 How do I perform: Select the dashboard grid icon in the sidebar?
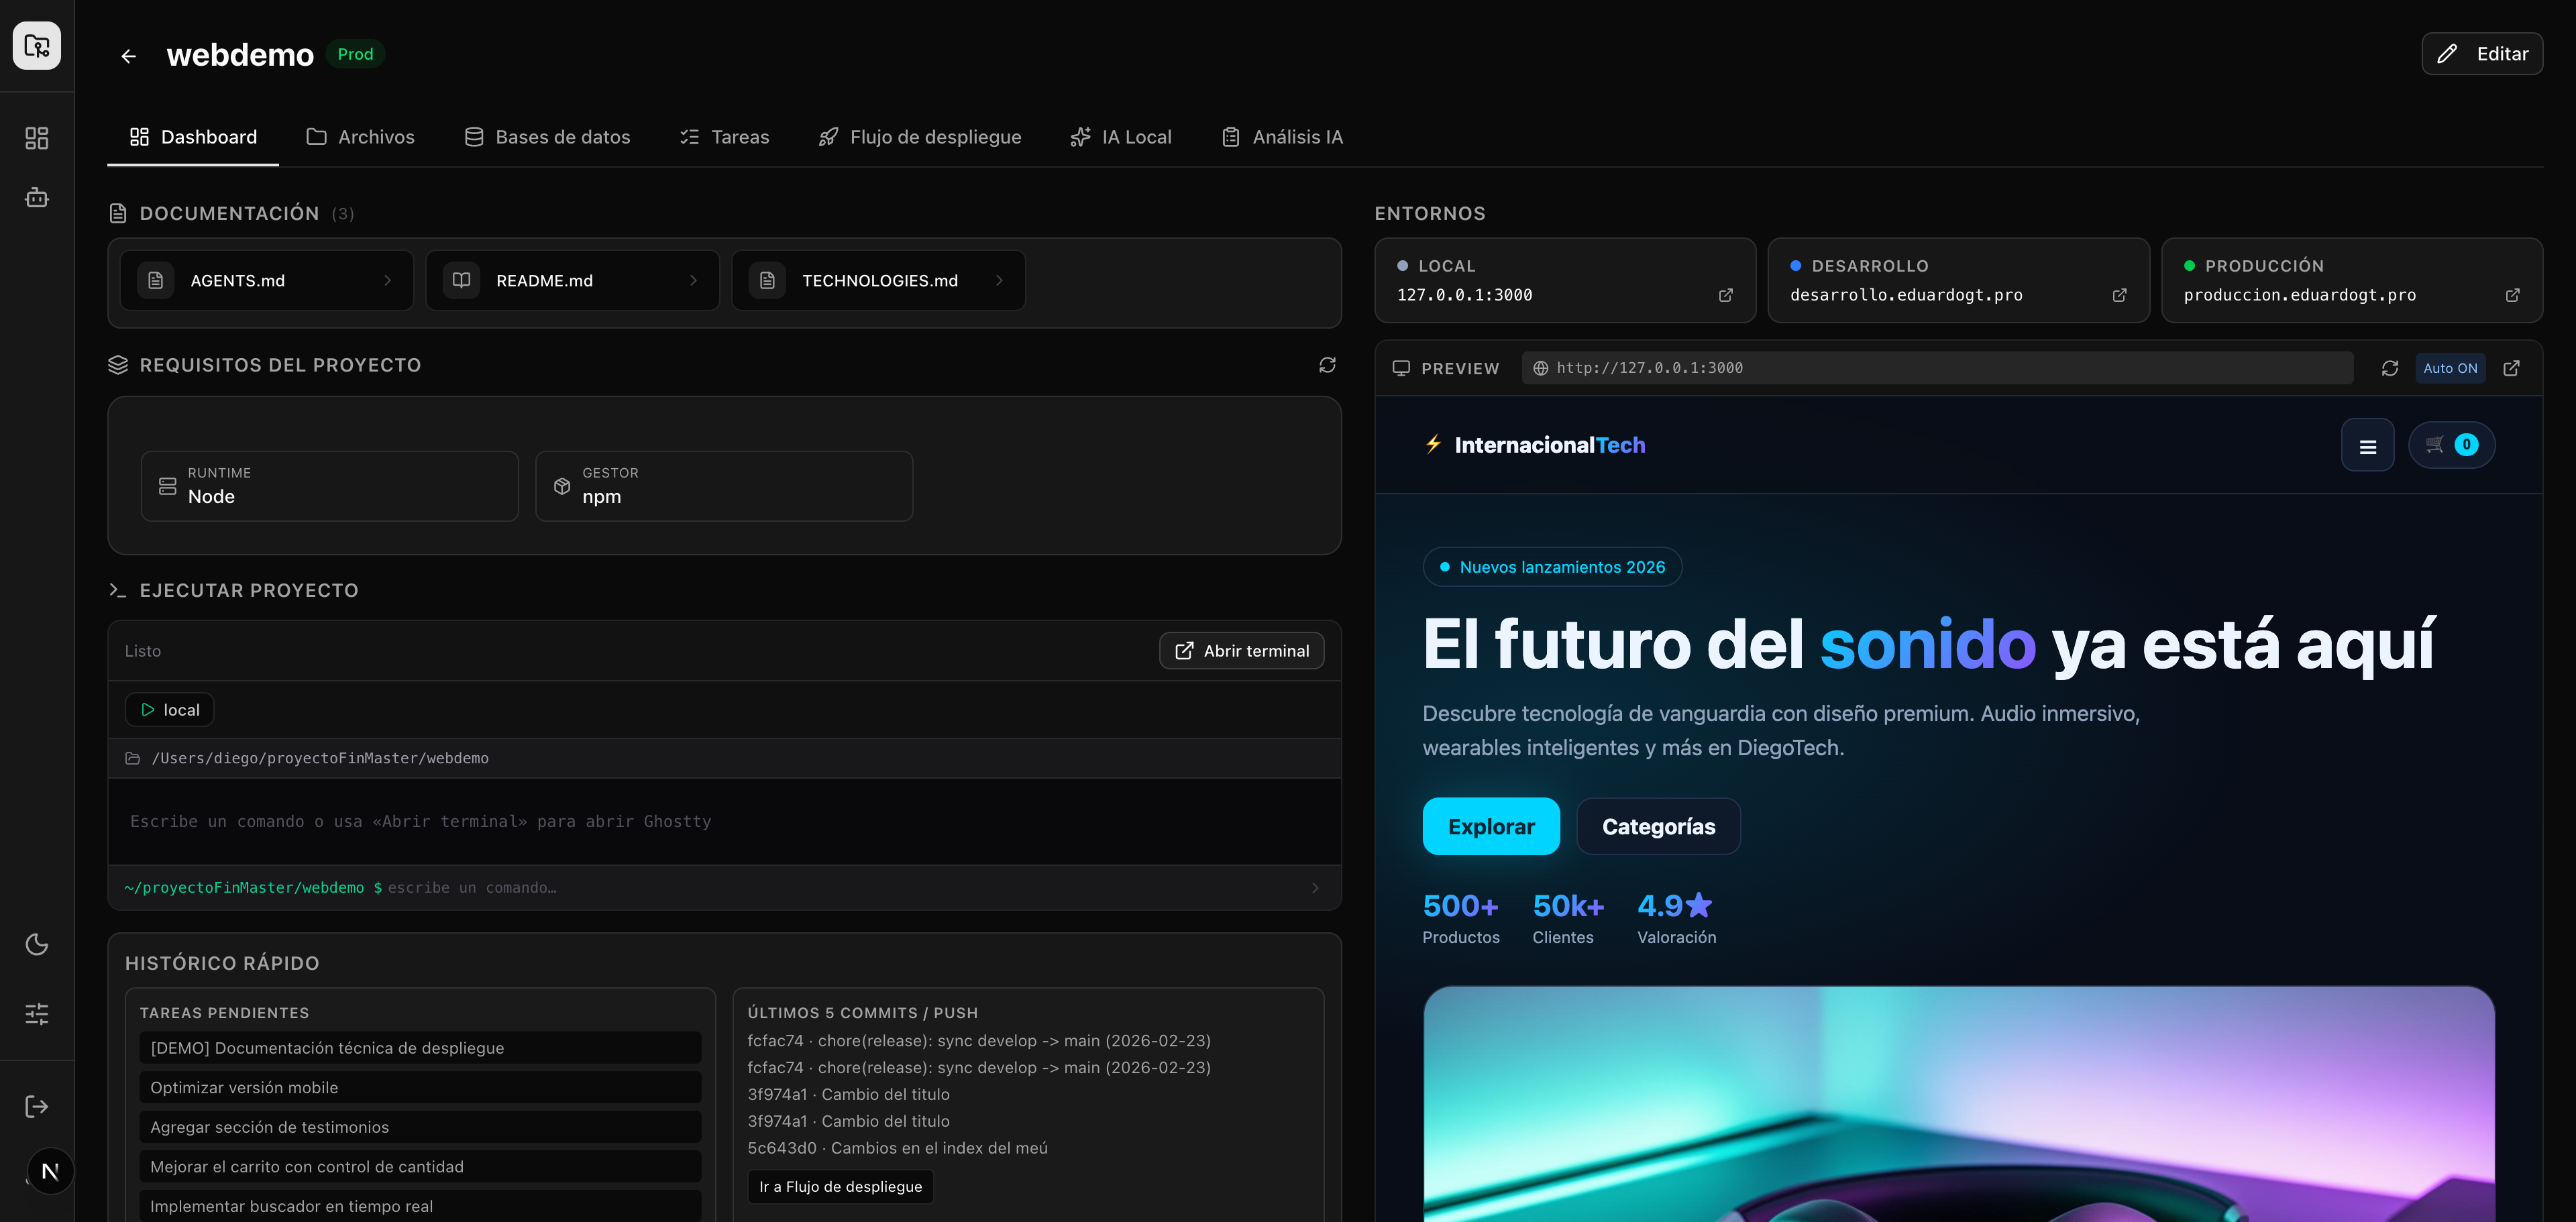(36, 138)
